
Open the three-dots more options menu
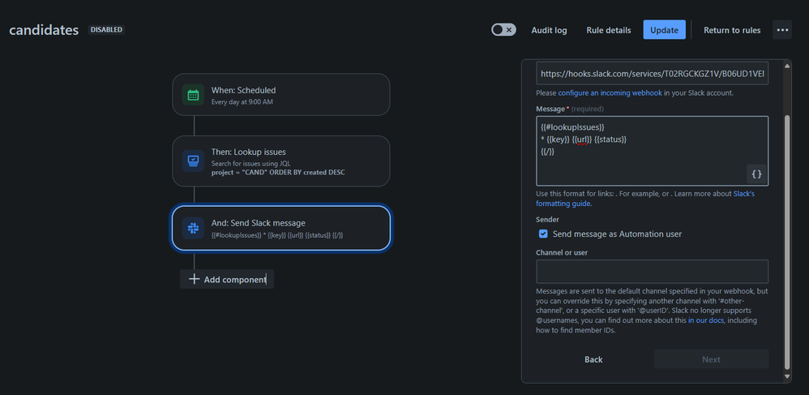[x=782, y=30]
